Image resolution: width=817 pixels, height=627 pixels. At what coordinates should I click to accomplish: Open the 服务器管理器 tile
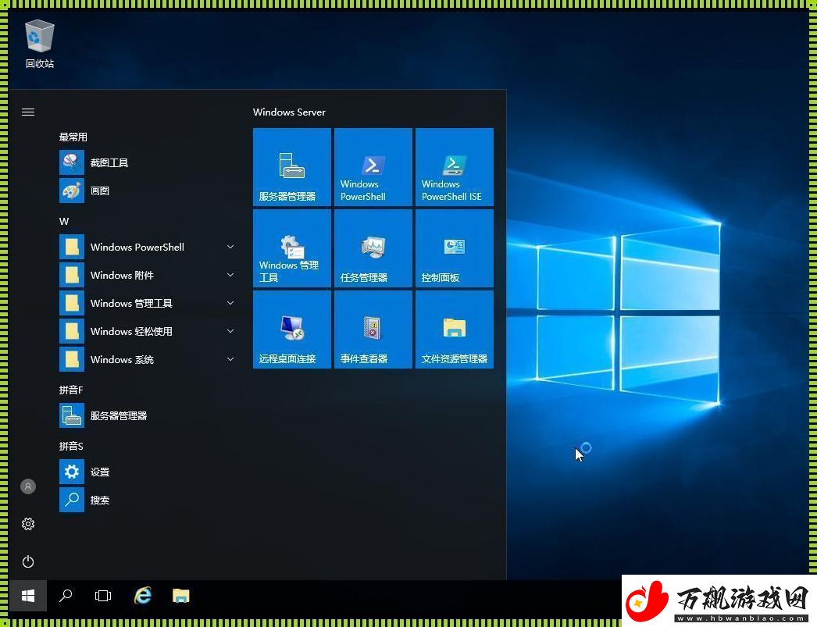[292, 167]
